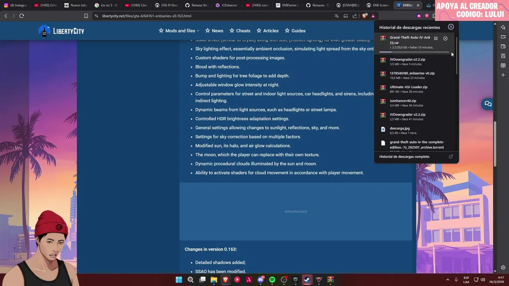Open WinRAR from taskbar
This screenshot has width=509, height=286.
pyautogui.click(x=330, y=280)
